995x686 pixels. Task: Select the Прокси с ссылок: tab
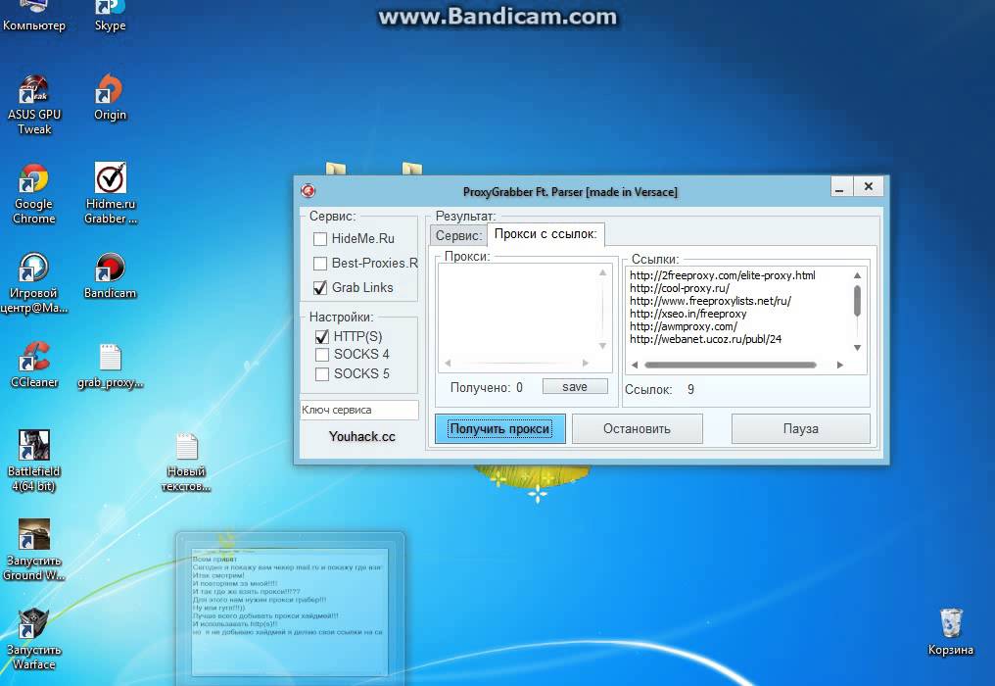click(x=545, y=234)
